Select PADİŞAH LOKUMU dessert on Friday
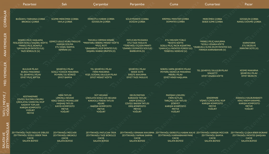This screenshot has width=269, height=154. (175, 95)
